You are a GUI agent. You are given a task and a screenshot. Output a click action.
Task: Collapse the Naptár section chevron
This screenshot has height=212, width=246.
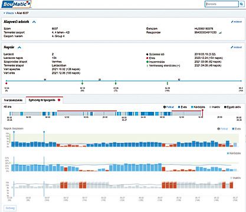(19, 47)
